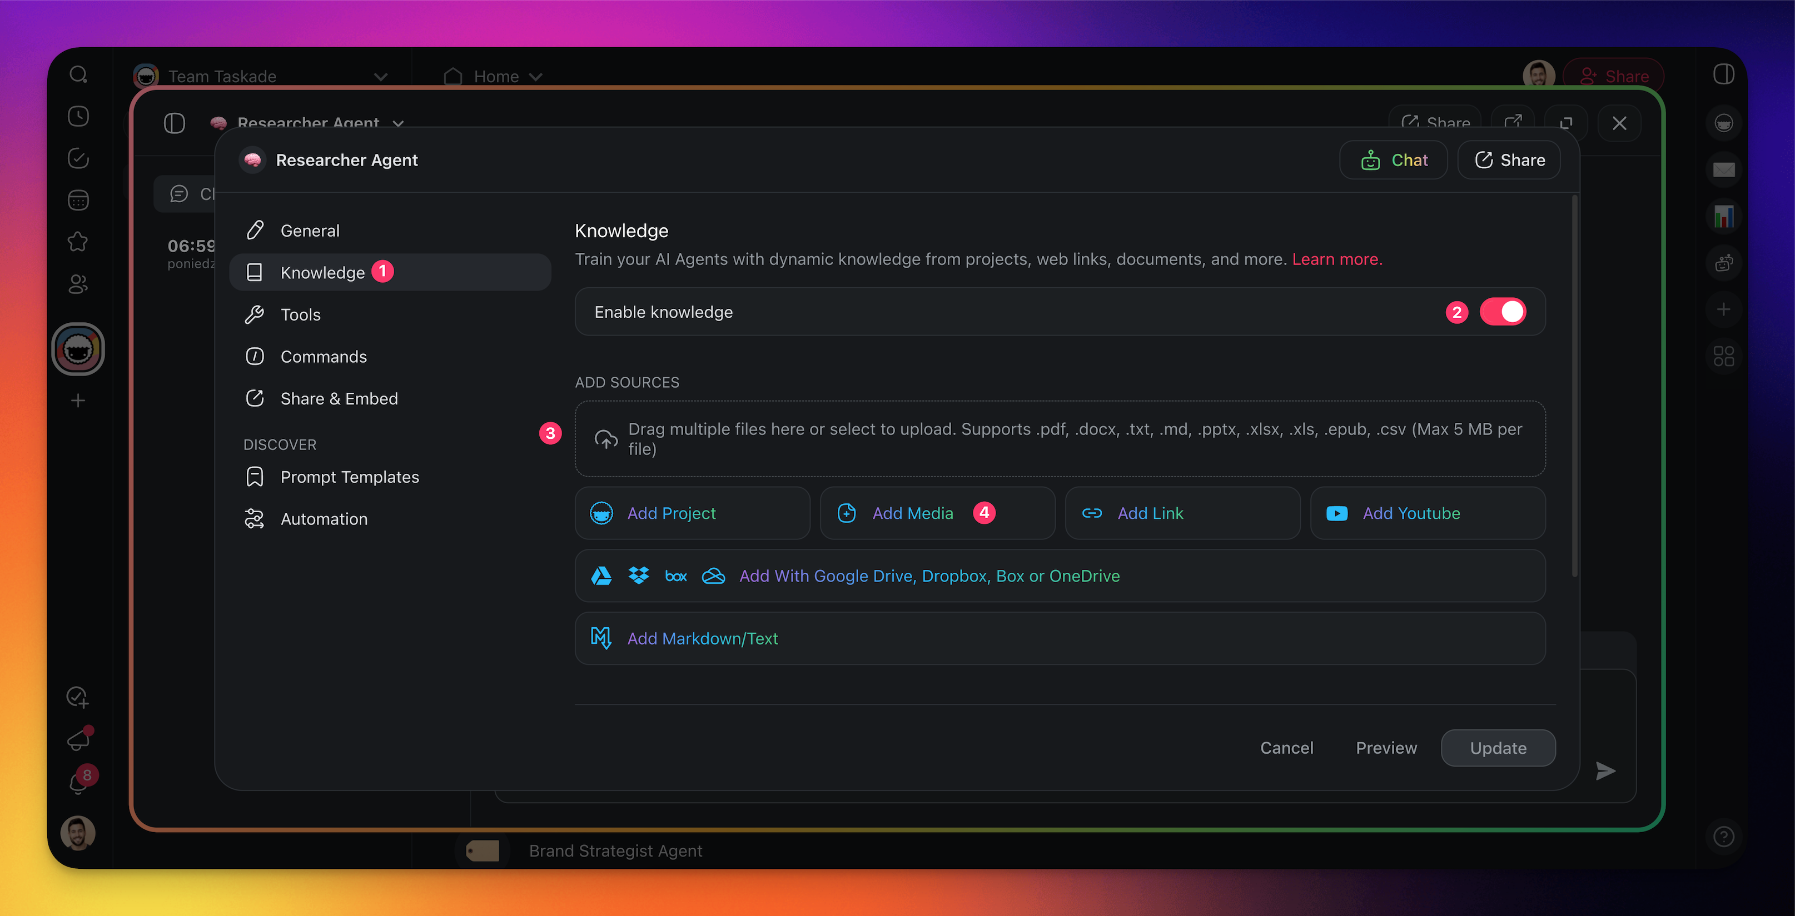1795x916 pixels.
Task: Click the Google Drive icon
Action: tap(601, 577)
